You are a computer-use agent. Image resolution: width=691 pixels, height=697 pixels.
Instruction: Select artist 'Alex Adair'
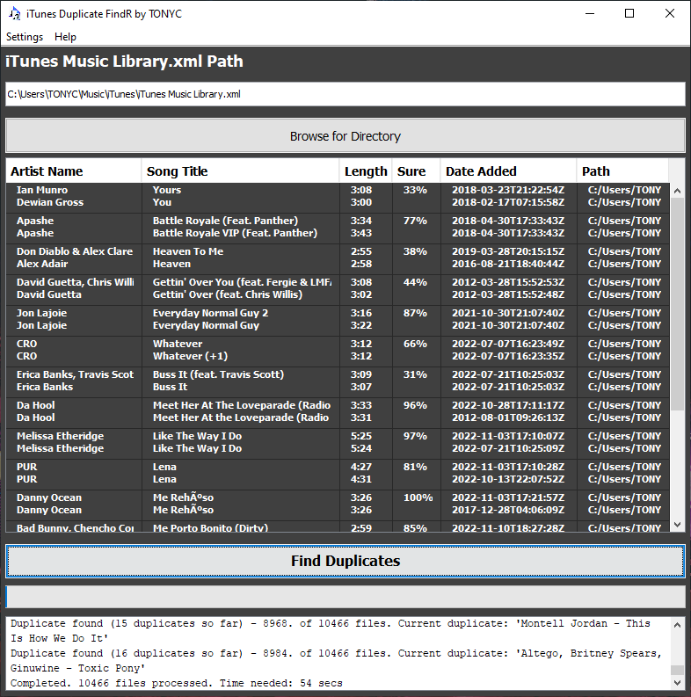pyautogui.click(x=42, y=264)
